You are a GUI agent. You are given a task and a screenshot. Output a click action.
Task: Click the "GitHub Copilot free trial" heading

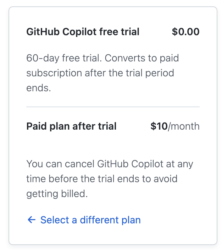[x=83, y=32]
